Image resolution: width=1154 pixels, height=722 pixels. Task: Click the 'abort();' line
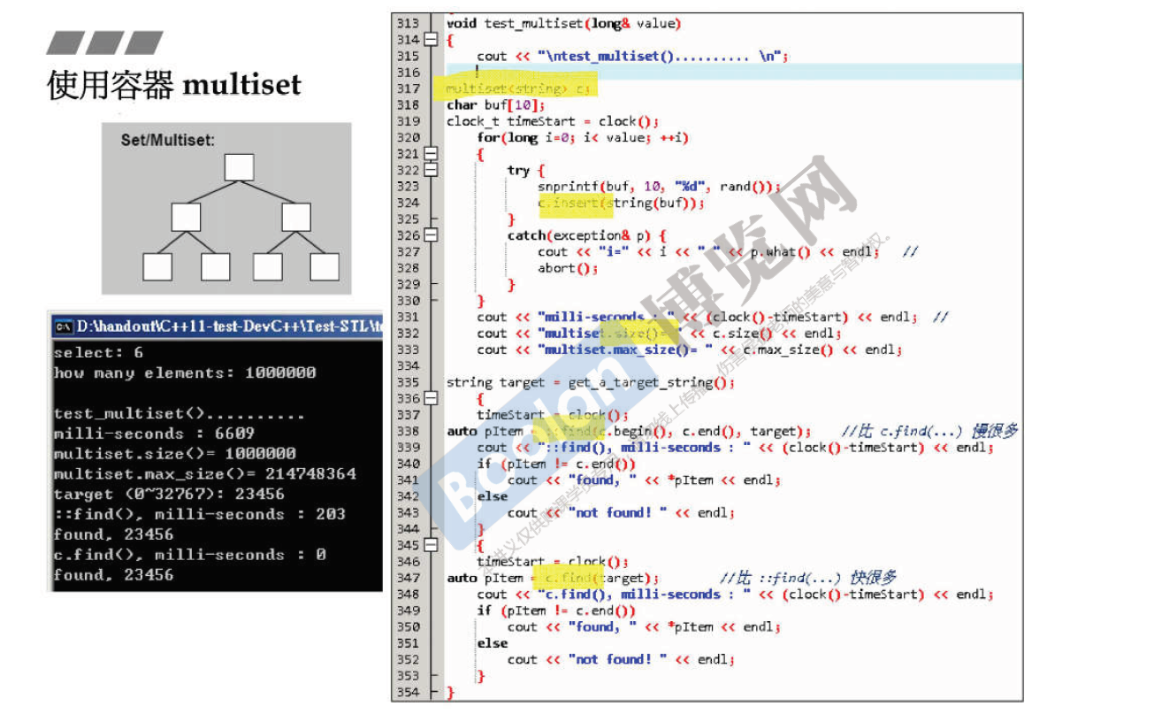pyautogui.click(x=568, y=268)
